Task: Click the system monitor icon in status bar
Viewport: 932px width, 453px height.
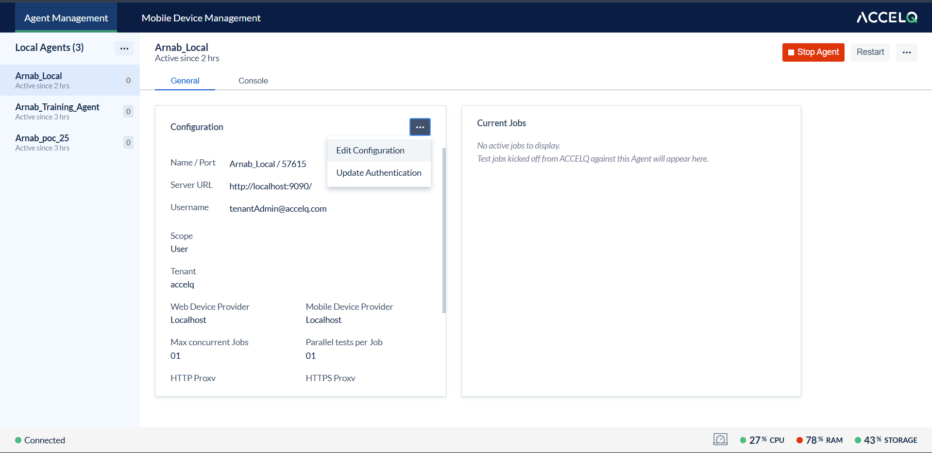Action: pyautogui.click(x=720, y=439)
